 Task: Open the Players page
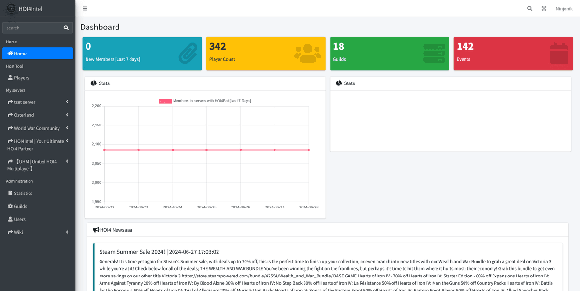[x=38, y=78]
